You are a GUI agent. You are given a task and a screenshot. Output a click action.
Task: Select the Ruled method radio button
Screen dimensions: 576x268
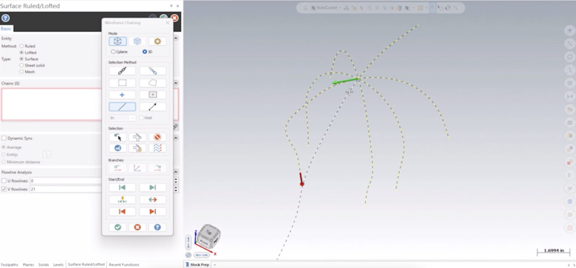pos(22,46)
